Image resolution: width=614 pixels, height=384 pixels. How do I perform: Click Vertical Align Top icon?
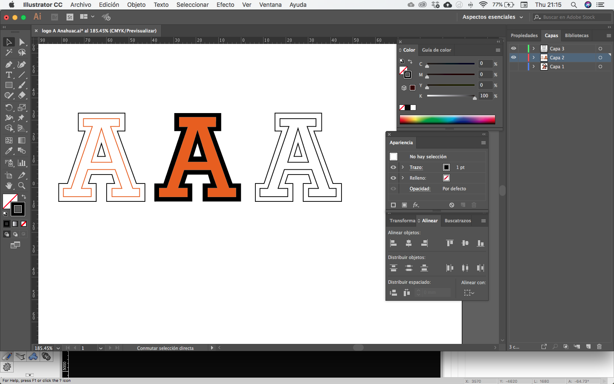tap(450, 243)
